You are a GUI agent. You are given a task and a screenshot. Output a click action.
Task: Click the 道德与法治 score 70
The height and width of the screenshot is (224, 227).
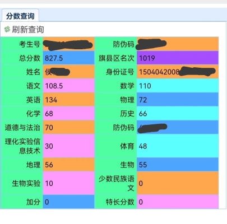point(49,128)
